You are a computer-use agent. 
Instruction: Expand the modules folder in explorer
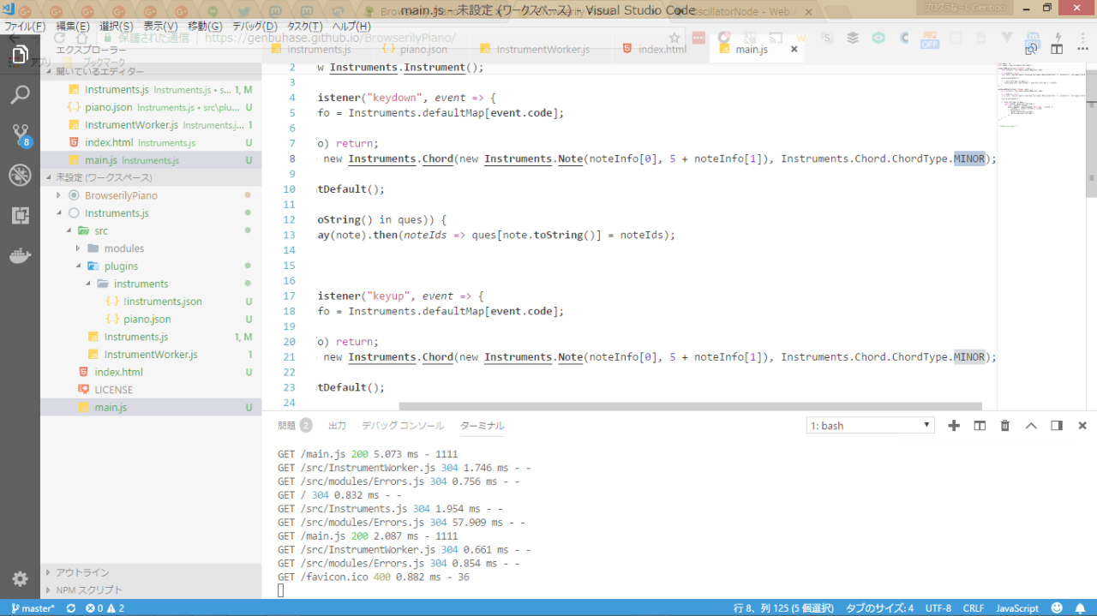pyautogui.click(x=123, y=248)
